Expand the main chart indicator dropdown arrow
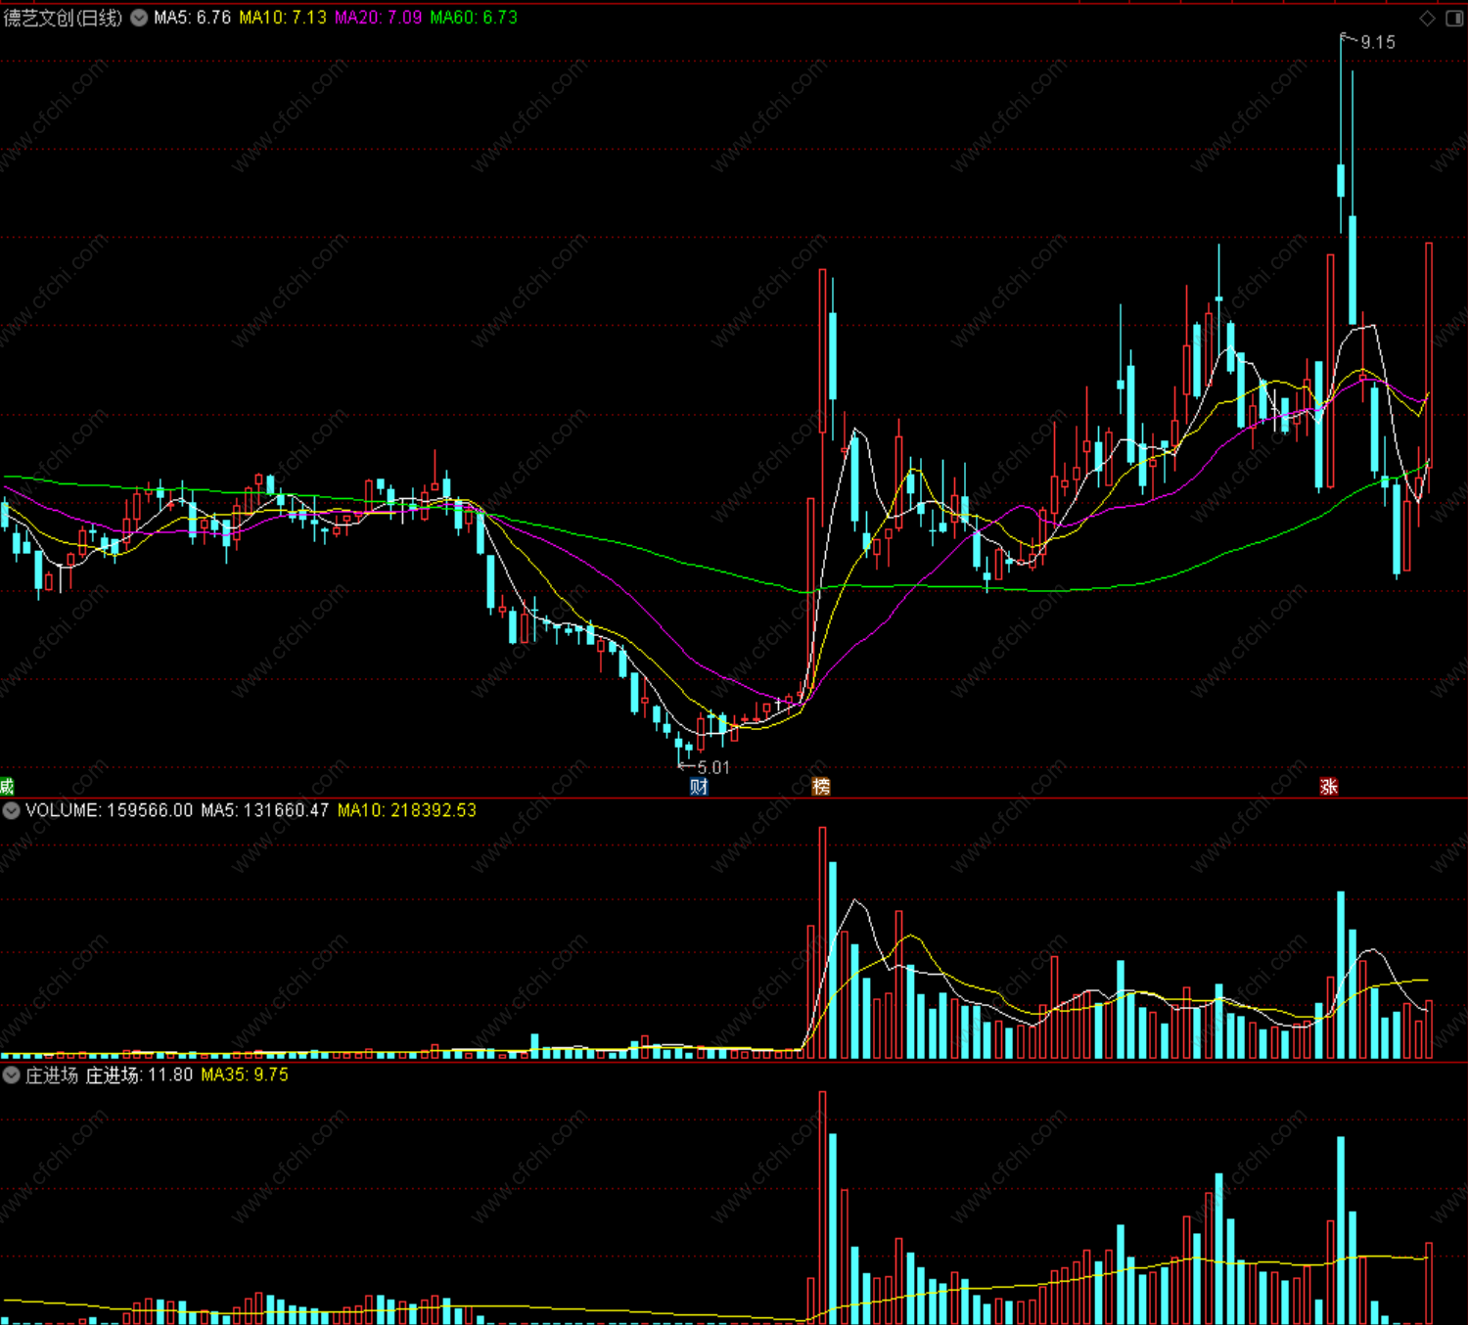Viewport: 1468px width, 1325px height. click(139, 18)
